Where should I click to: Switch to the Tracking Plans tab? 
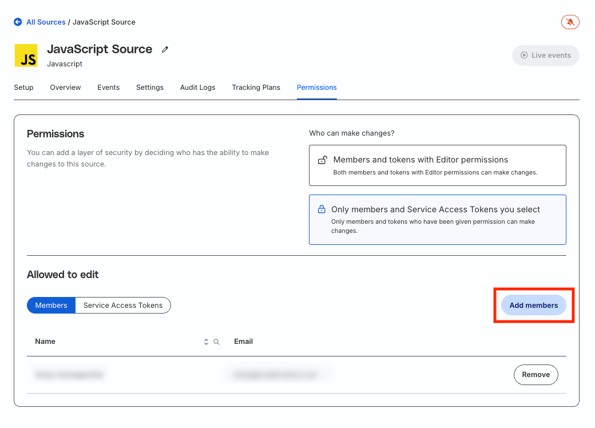(x=256, y=88)
